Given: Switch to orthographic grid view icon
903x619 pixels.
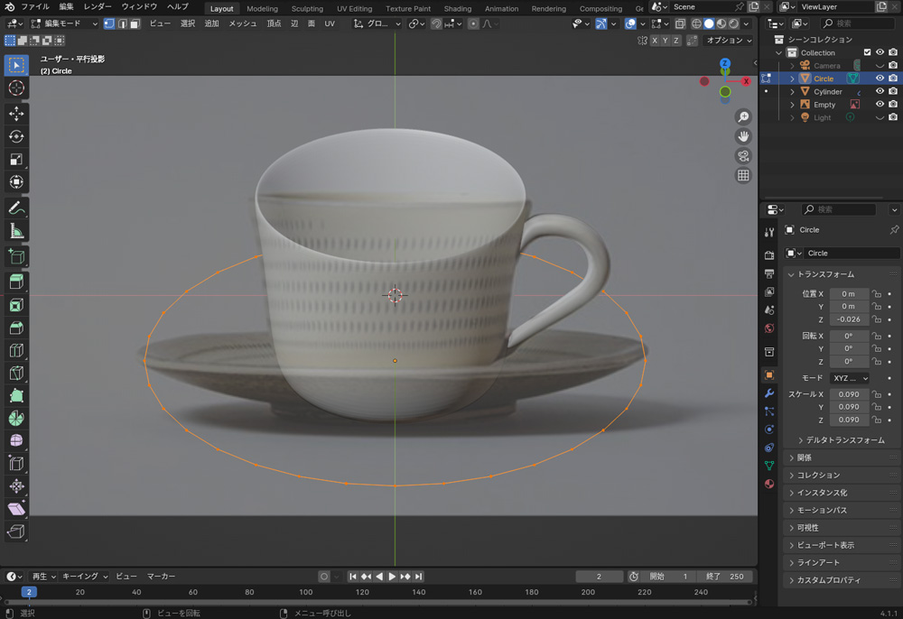Looking at the screenshot, I should pos(743,176).
